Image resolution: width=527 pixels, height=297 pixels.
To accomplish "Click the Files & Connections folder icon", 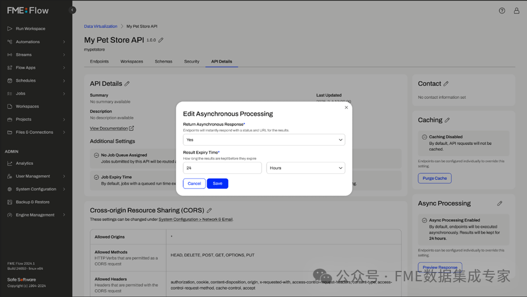I will pyautogui.click(x=10, y=132).
